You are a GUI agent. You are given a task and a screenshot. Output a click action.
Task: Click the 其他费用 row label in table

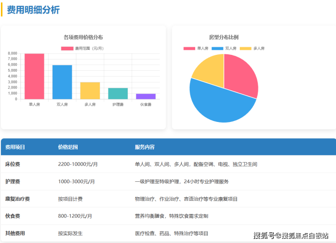(15, 233)
